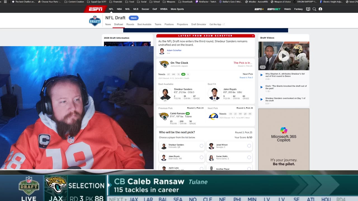Select Jalen Royals as next pick

[201, 157]
